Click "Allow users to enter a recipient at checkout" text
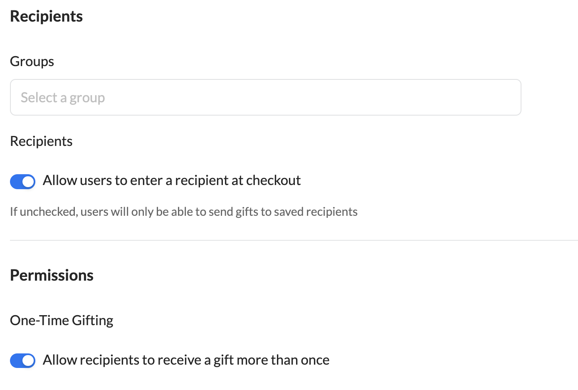 point(171,180)
